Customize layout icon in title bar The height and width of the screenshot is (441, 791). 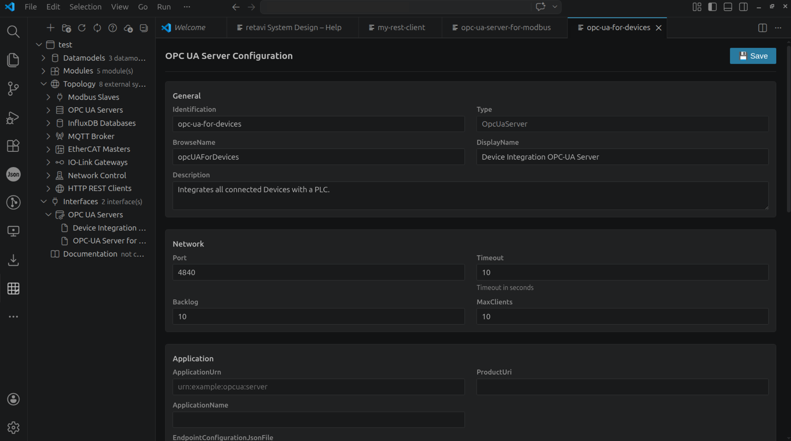click(x=697, y=7)
